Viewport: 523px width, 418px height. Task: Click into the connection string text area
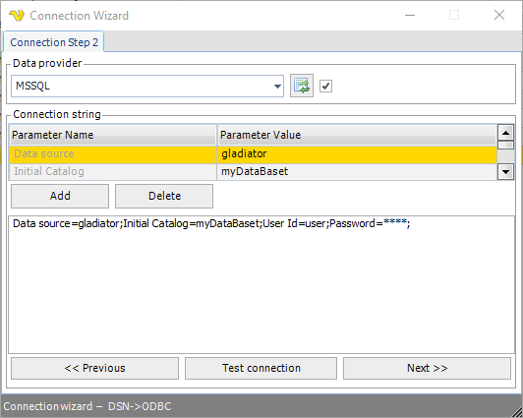pyautogui.click(x=261, y=285)
